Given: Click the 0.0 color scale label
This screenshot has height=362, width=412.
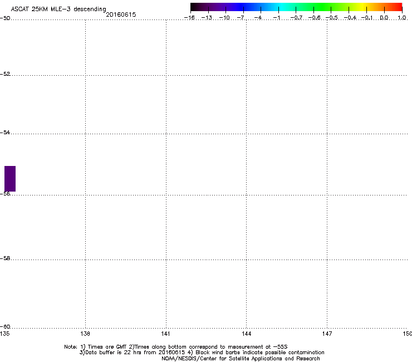Looking at the screenshot, I should coord(384,18).
